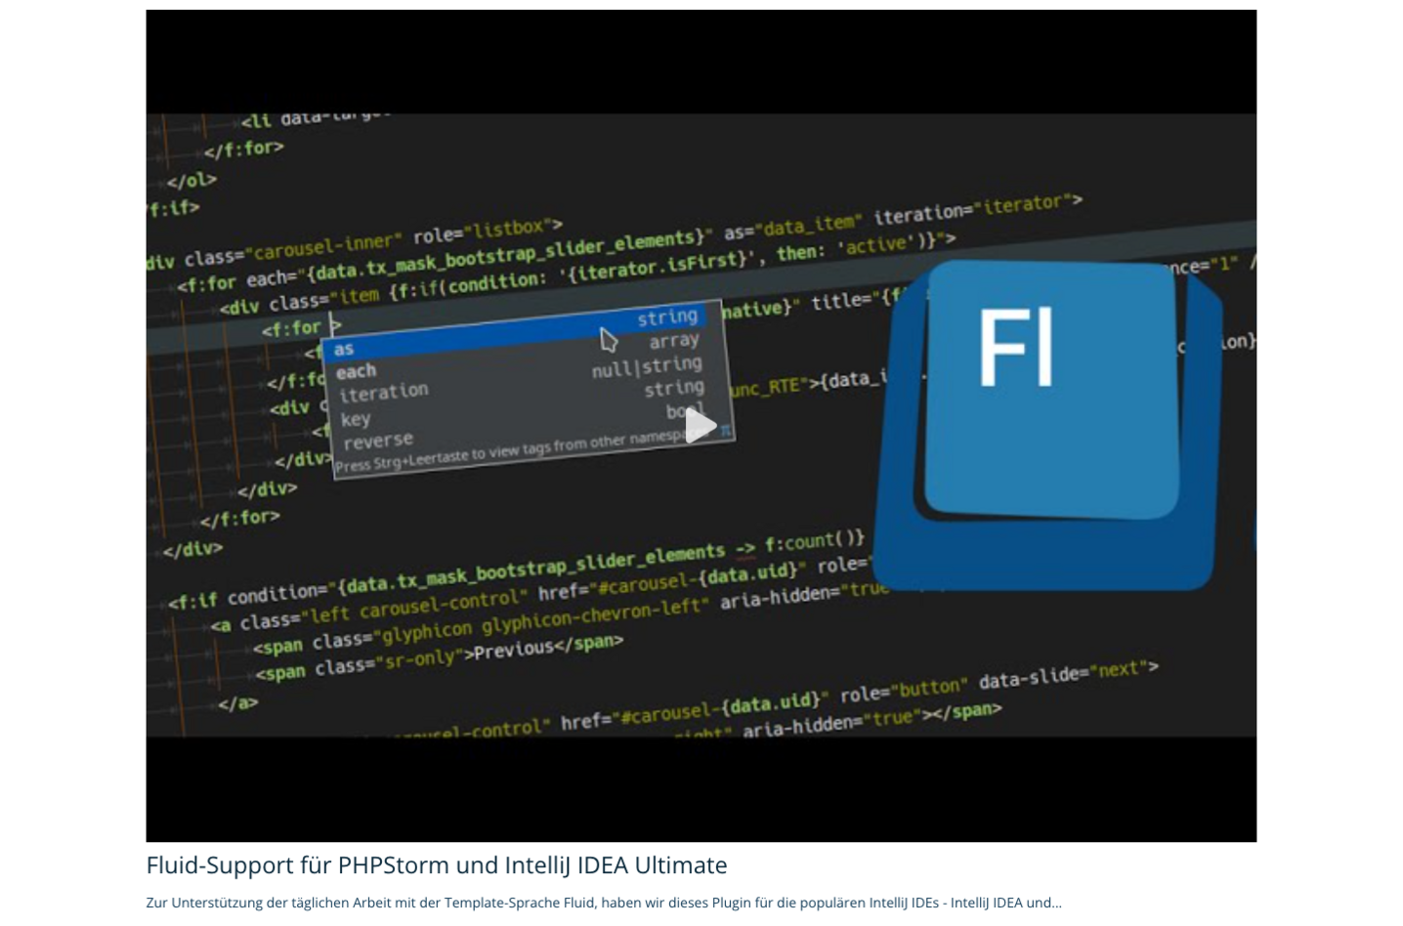The width and height of the screenshot is (1403, 926).
Task: Click 'reverse' in the completion dropdown
Action: tap(377, 441)
